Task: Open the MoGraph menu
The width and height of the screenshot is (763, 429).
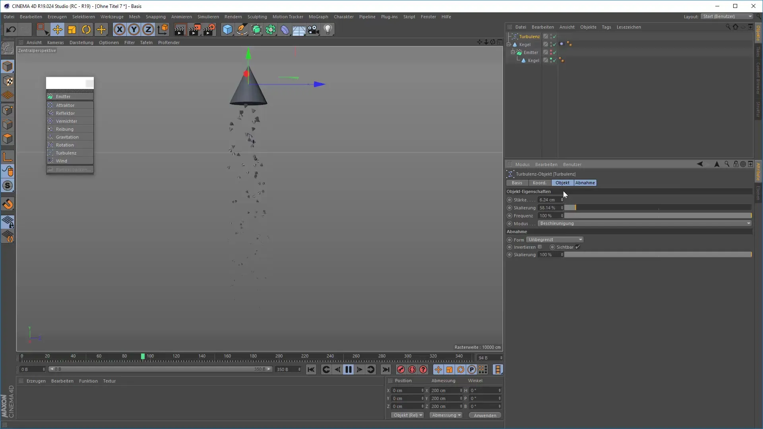Action: click(x=318, y=17)
